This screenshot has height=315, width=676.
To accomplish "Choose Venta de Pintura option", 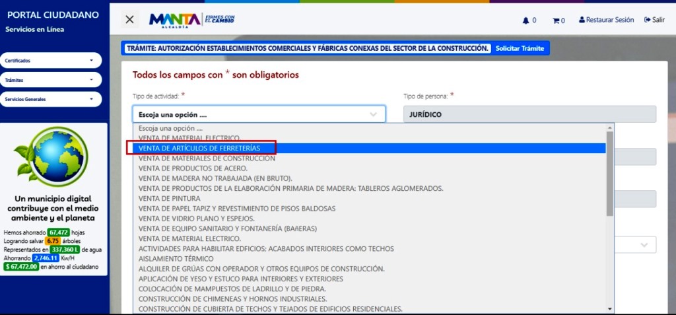I will coord(170,198).
